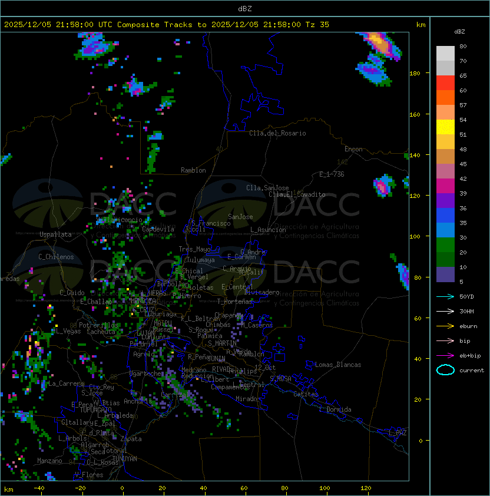Image resolution: width=490 pixels, height=496 pixels.
Task: Click the 'Uspallata' map label
Action: pyautogui.click(x=55, y=234)
